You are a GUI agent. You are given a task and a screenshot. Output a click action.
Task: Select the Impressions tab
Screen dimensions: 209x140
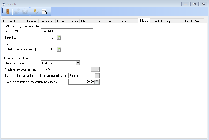tap(173, 21)
